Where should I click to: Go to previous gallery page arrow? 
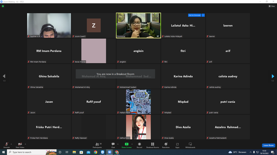click(x=4, y=76)
